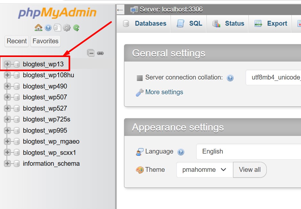Open the Language dropdown set to English

pos(248,152)
